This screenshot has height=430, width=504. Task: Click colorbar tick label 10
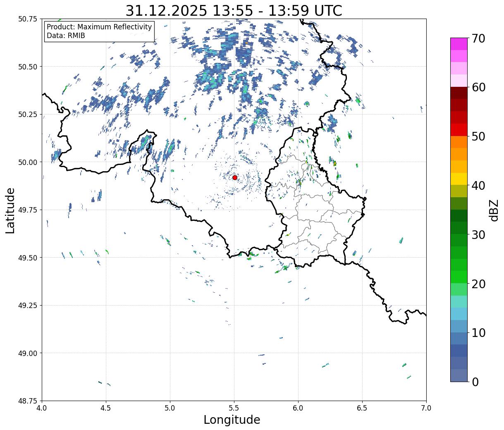(x=478, y=333)
